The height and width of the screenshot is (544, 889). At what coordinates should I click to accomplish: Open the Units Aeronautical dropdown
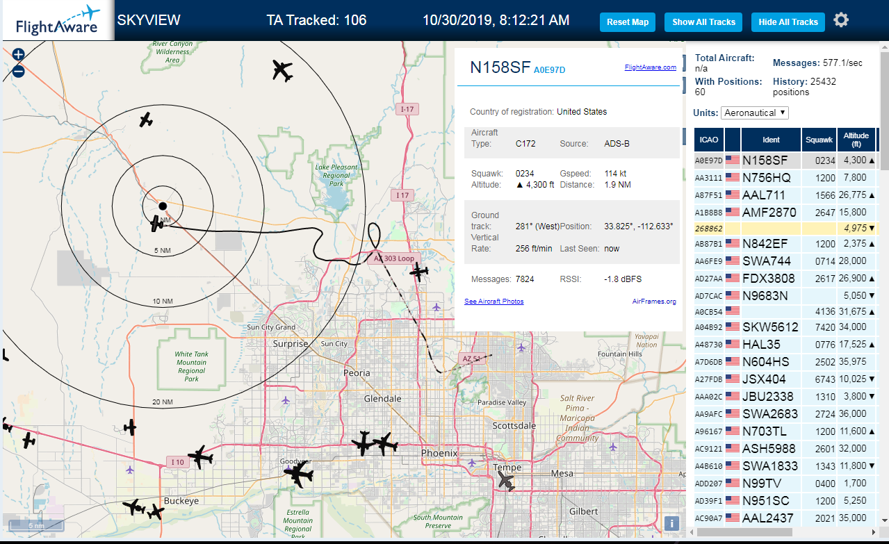[755, 113]
